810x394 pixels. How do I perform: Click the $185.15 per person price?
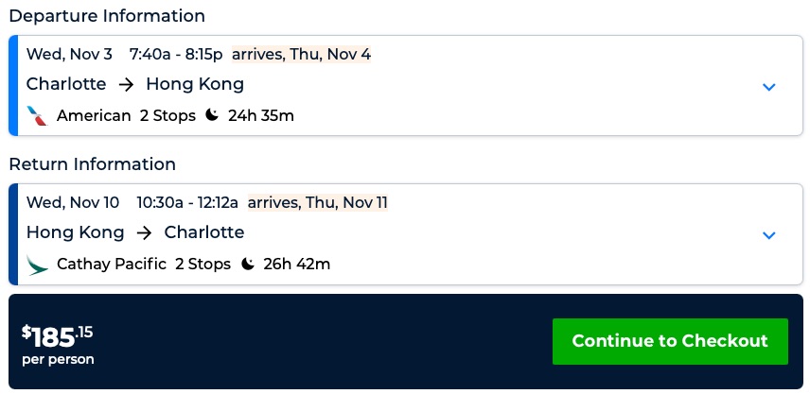(58, 344)
